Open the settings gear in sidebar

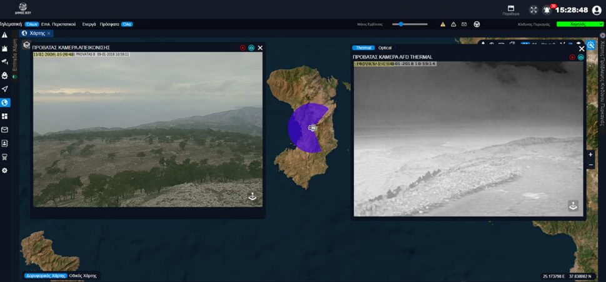pyautogui.click(x=5, y=170)
